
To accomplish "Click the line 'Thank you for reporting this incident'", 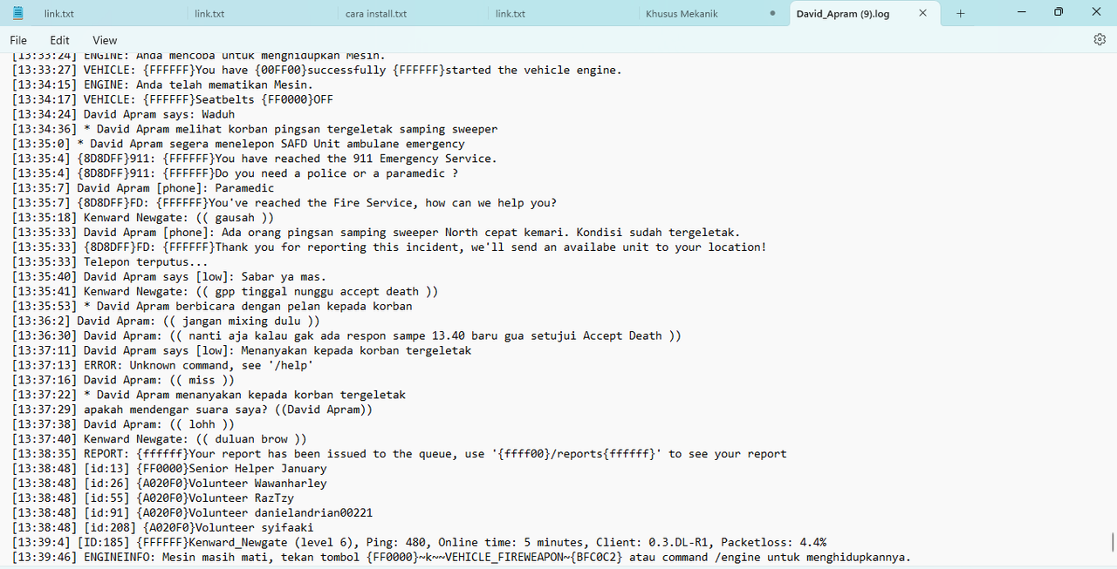I will click(389, 247).
